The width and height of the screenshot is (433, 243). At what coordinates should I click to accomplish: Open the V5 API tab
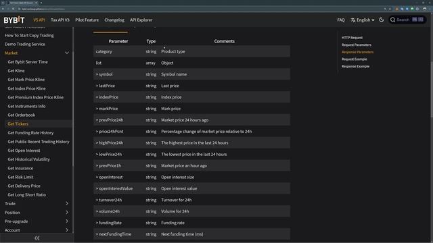(39, 20)
